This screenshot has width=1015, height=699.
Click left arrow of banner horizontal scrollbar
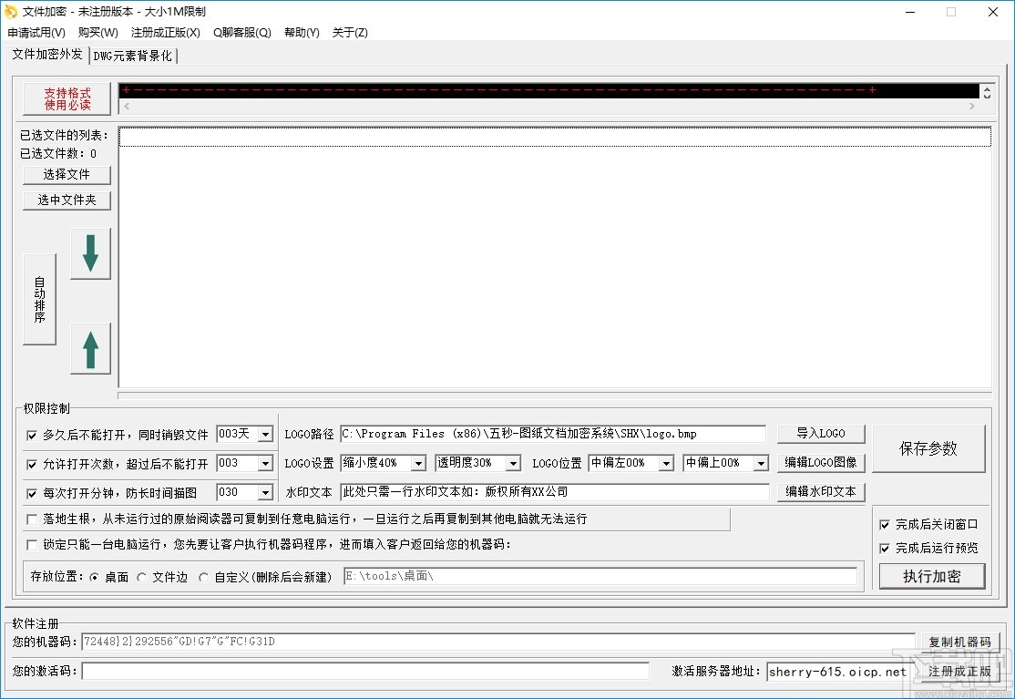pos(127,106)
